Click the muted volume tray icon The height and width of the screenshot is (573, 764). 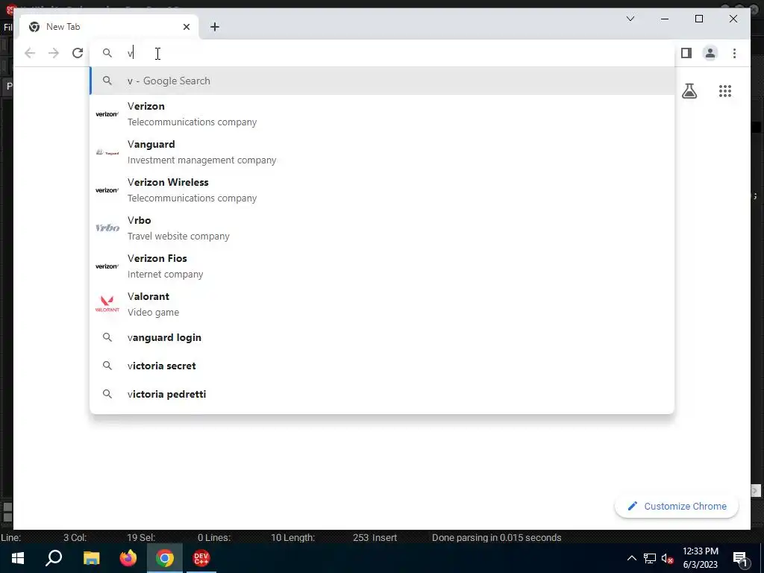668,558
